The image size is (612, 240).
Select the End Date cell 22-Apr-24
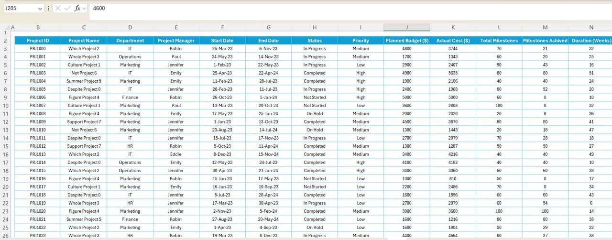[x=268, y=73]
